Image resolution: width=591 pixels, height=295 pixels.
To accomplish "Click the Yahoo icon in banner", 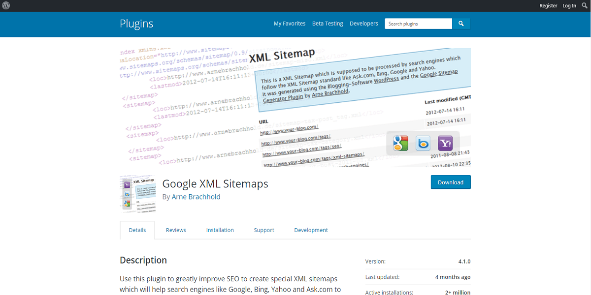I will pos(445,144).
